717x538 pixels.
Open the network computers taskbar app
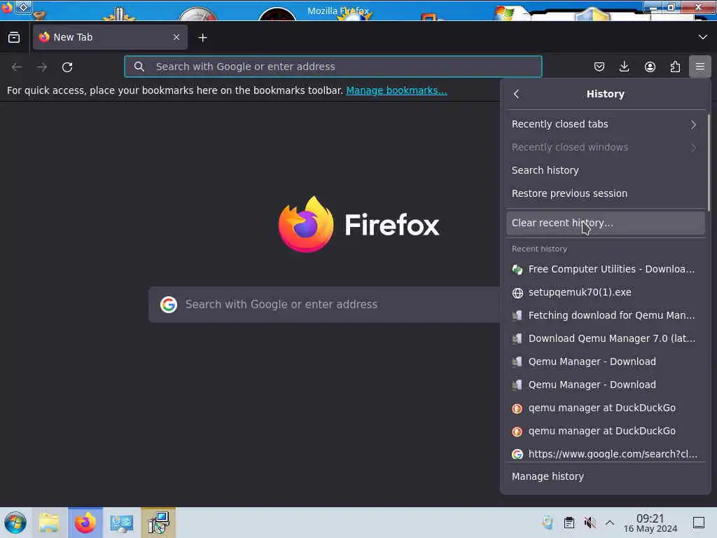click(x=158, y=523)
